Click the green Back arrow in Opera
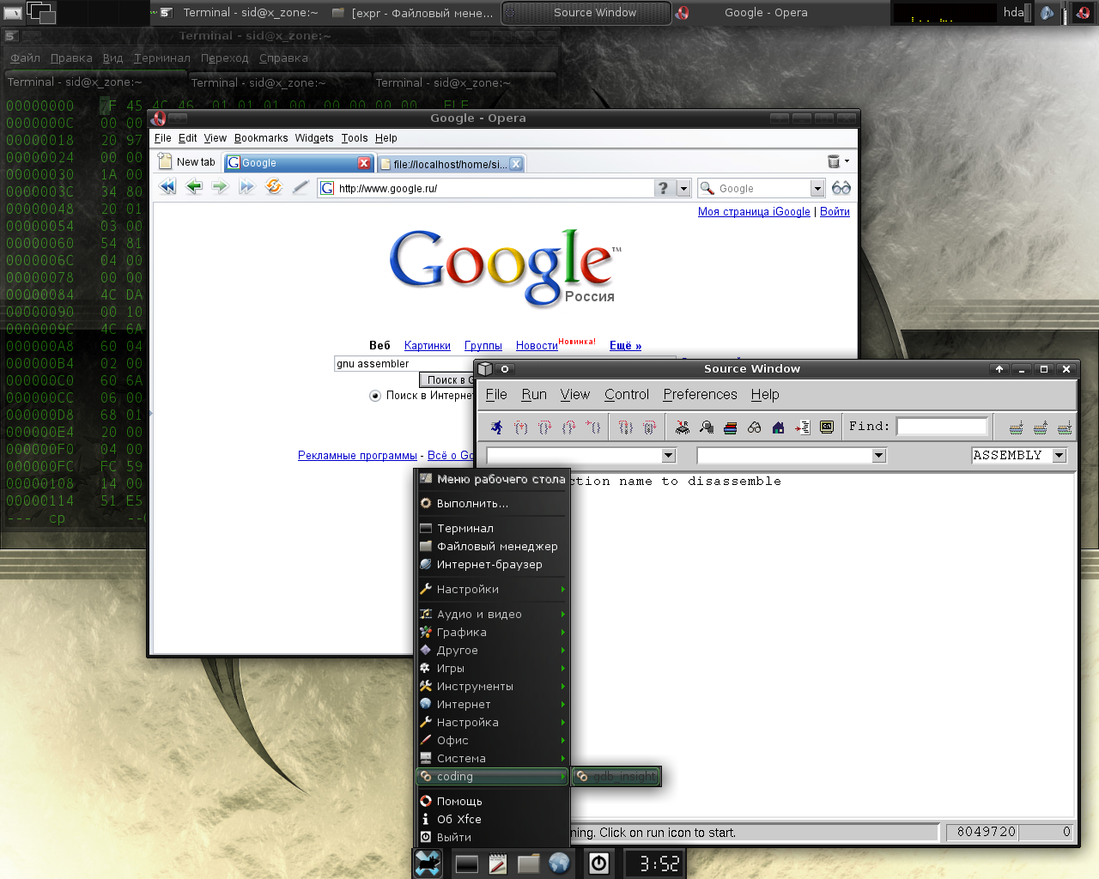The image size is (1099, 879). point(195,187)
